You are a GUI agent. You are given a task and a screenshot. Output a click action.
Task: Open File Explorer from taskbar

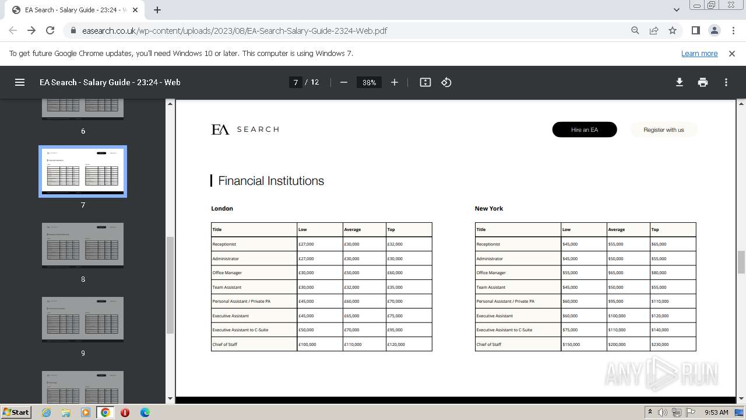click(x=66, y=412)
